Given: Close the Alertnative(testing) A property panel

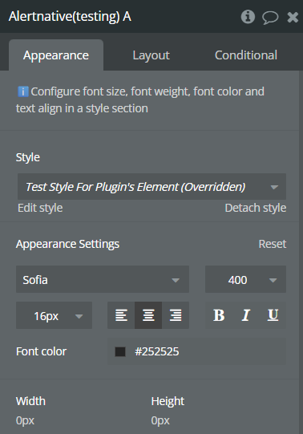Looking at the screenshot, I should [x=293, y=17].
